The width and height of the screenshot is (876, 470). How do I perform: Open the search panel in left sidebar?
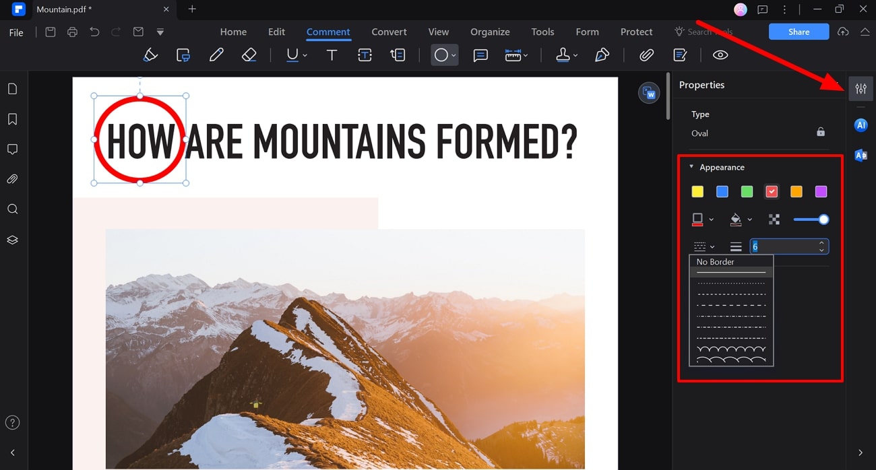coord(12,209)
